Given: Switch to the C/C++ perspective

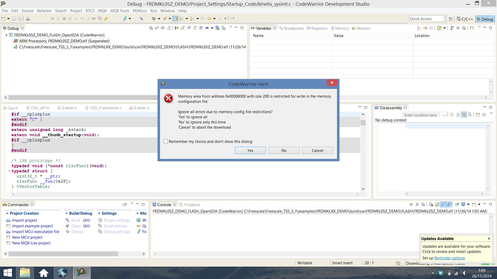Looking at the screenshot, I should coord(465,19).
